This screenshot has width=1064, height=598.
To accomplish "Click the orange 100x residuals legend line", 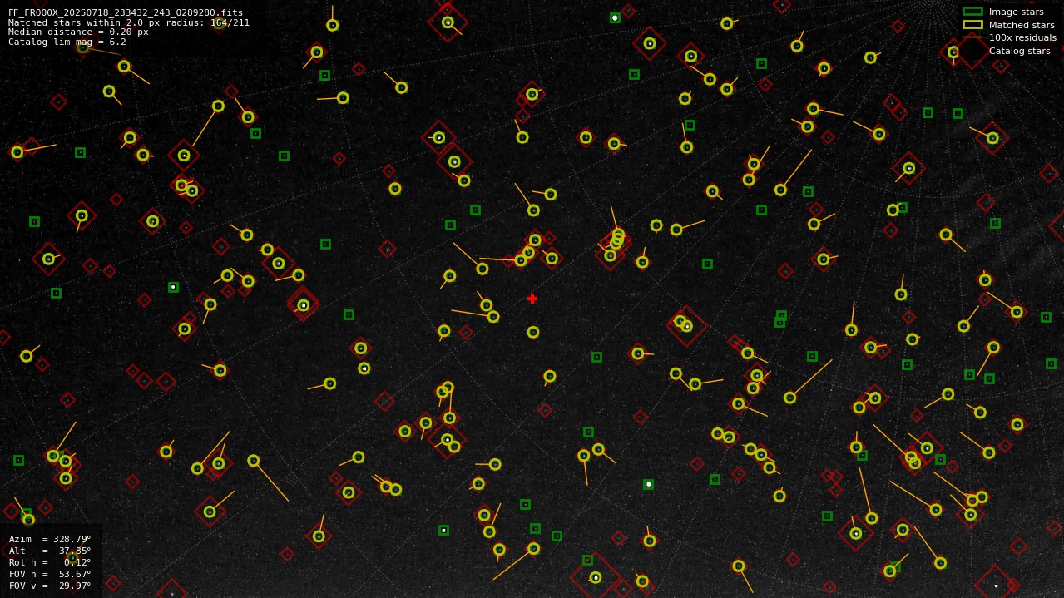I will pos(972,37).
